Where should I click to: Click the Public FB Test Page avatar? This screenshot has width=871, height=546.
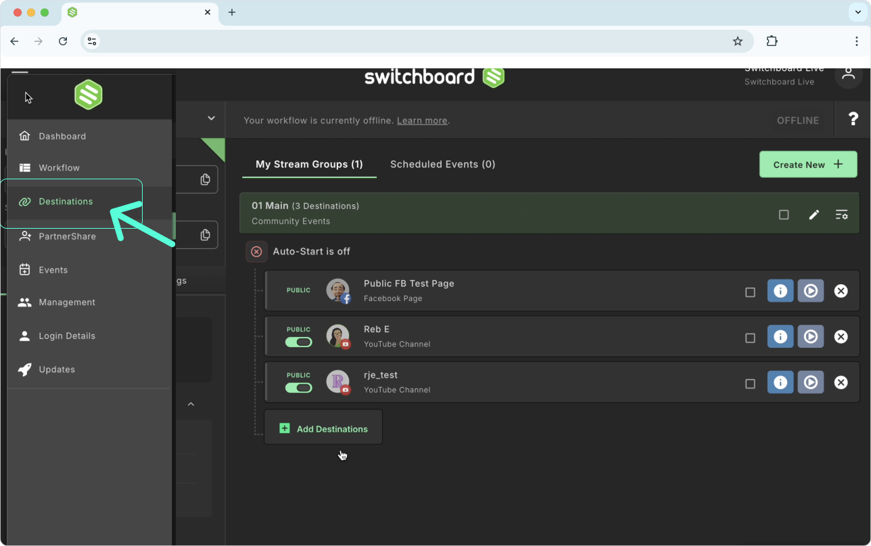coord(338,290)
